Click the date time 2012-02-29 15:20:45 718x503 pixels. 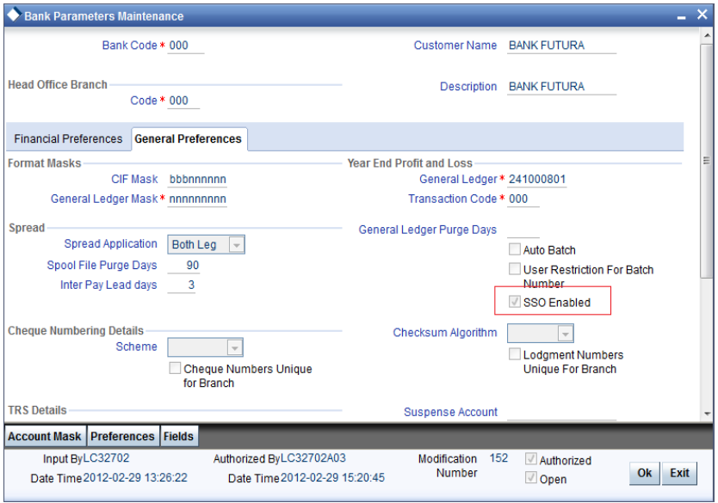click(332, 478)
